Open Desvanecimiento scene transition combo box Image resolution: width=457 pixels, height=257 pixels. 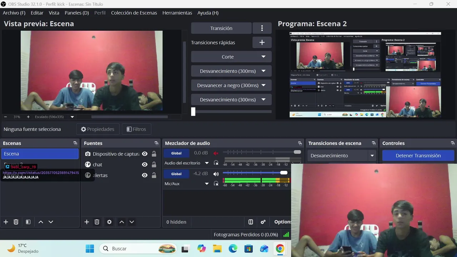342,156
